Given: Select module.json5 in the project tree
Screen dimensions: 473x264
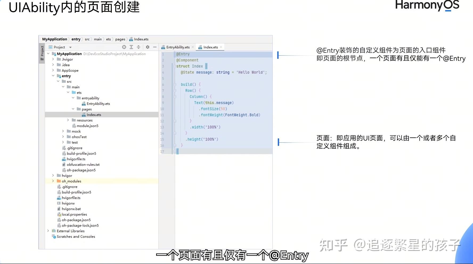Looking at the screenshot, I should 88,126.
